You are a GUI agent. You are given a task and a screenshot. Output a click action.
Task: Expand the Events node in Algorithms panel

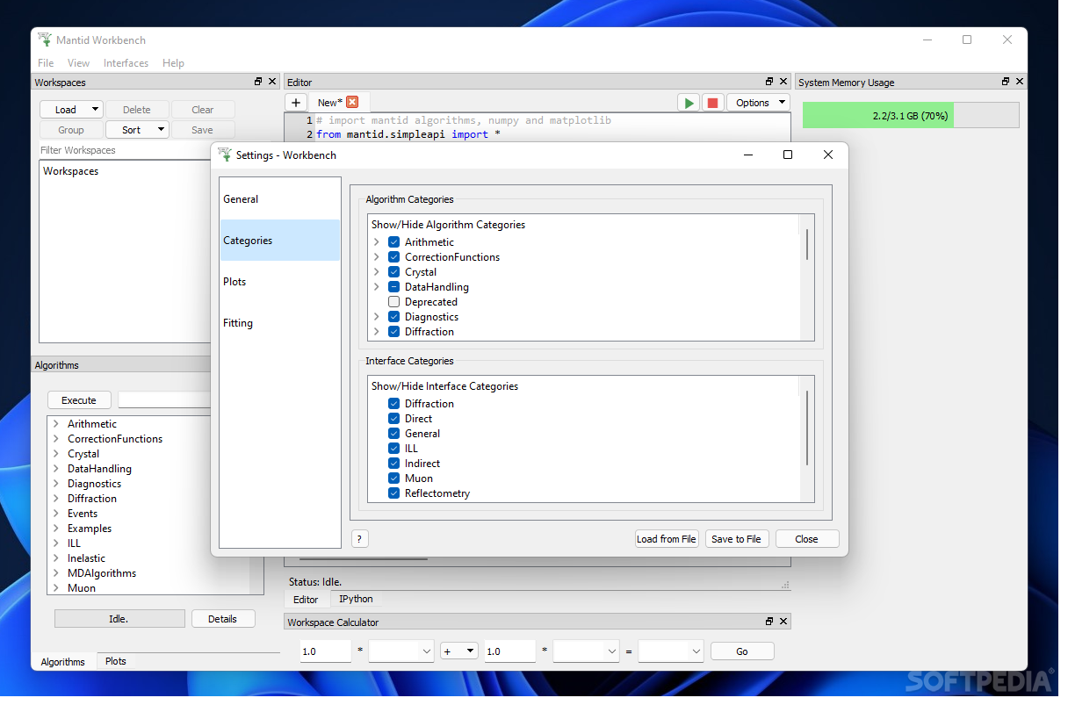click(56, 514)
